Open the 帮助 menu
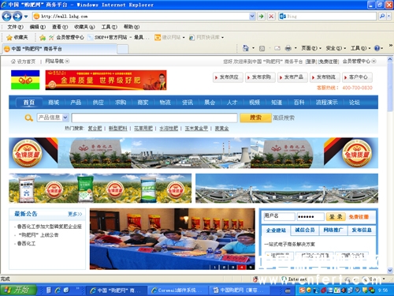Image resolution: width=394 pixels, height=296 pixels. click(132, 27)
